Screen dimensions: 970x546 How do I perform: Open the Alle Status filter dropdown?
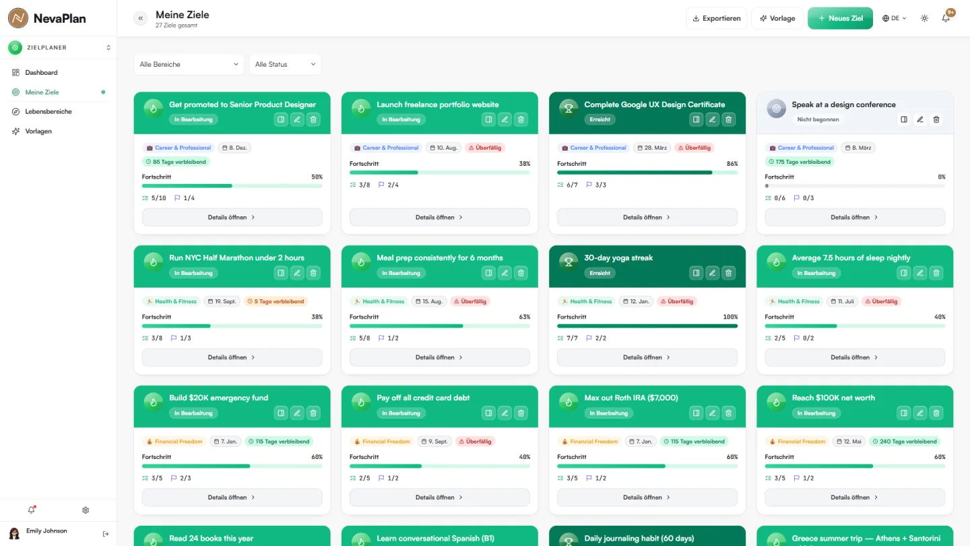[285, 64]
